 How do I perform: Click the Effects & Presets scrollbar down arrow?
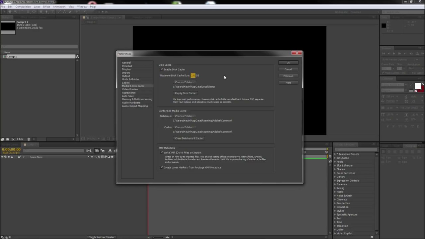point(377,233)
